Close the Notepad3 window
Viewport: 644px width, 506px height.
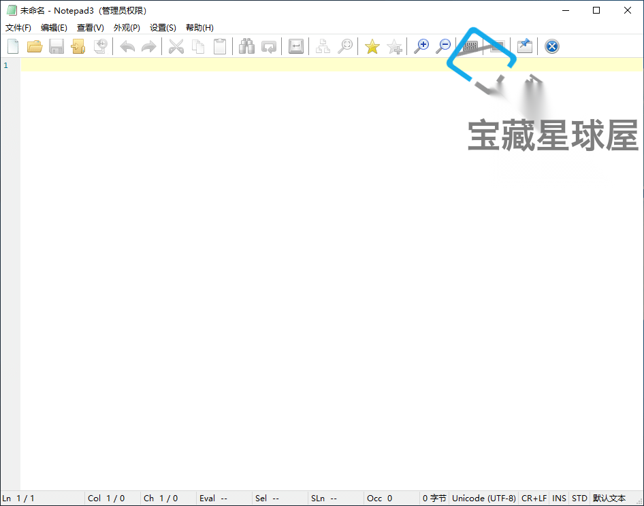coord(628,10)
